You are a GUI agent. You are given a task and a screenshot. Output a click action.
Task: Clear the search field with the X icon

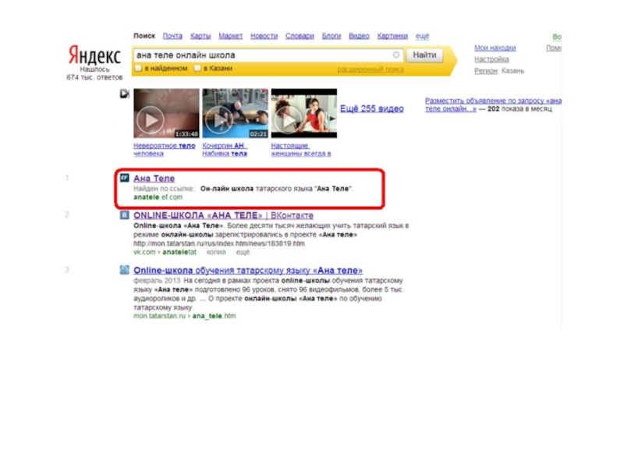[x=396, y=55]
